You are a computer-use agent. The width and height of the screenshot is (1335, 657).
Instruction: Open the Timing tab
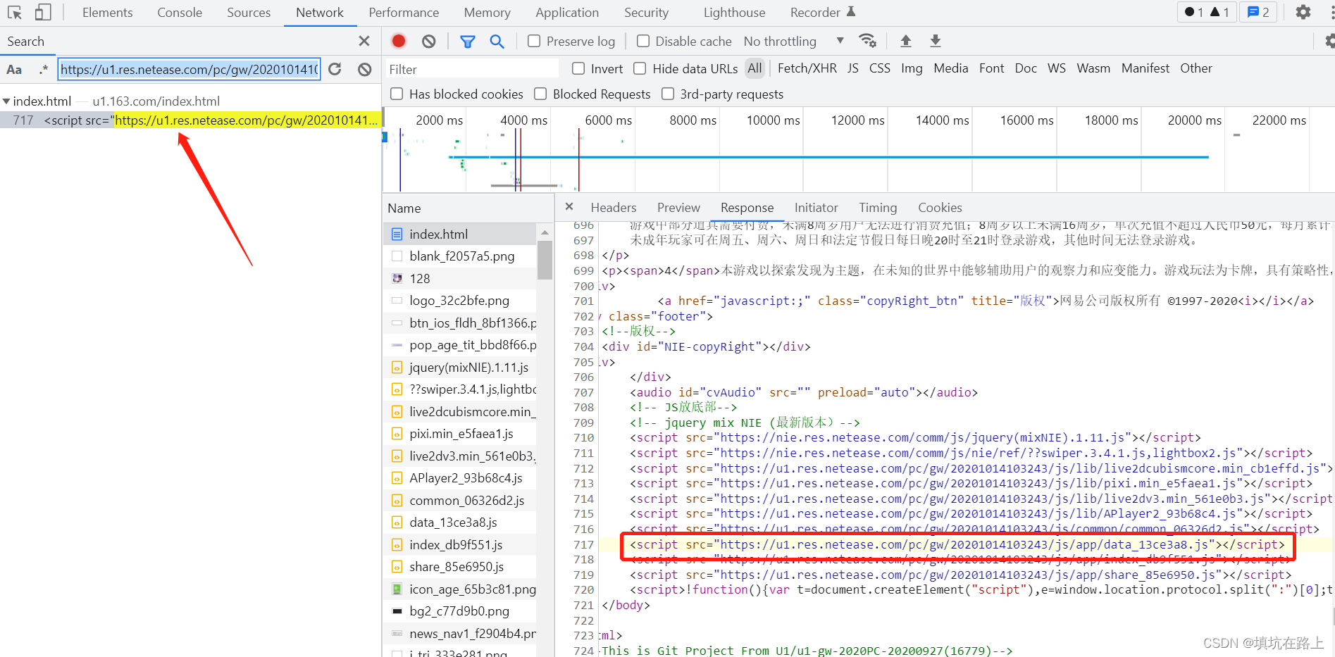(877, 208)
